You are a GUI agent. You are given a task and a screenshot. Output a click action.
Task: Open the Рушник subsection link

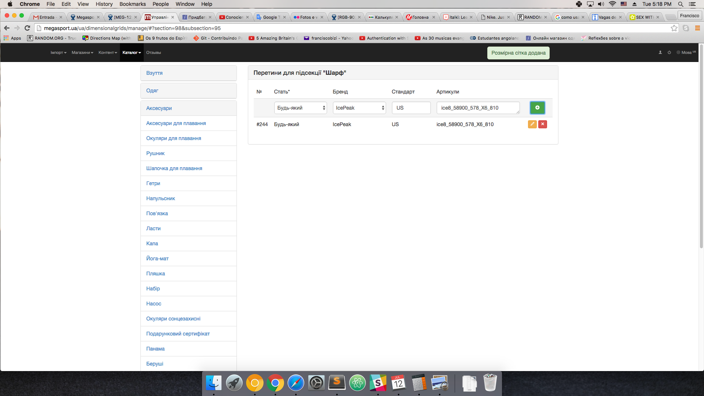pos(155,153)
